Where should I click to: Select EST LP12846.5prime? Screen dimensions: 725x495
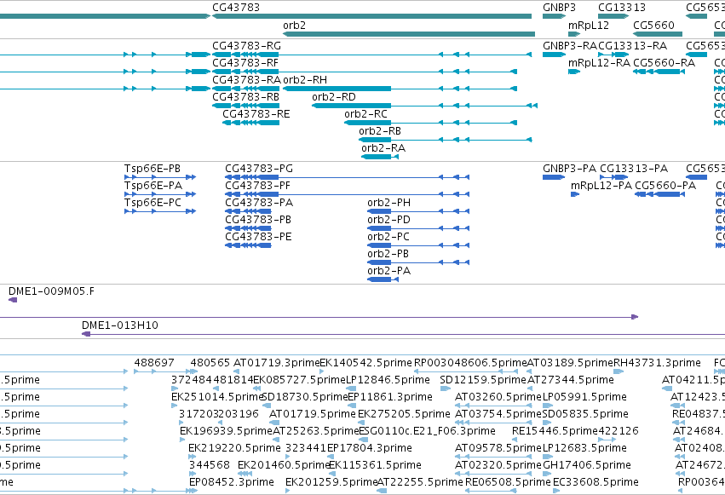tap(388, 380)
